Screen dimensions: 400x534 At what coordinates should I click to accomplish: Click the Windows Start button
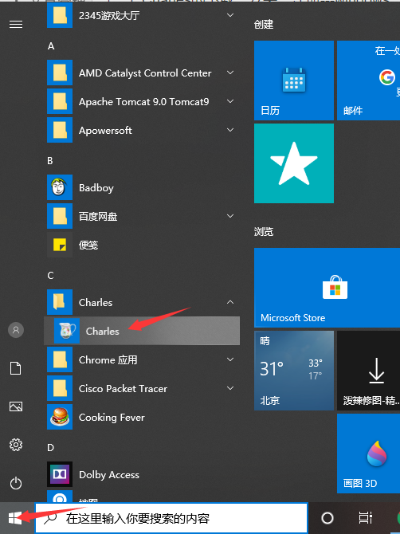(x=16, y=518)
